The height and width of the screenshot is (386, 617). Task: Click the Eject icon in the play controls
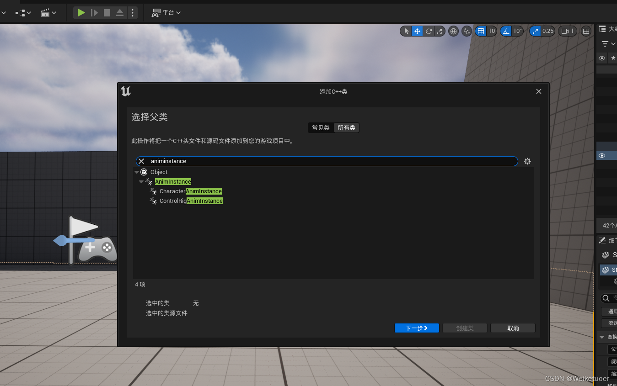pos(119,12)
